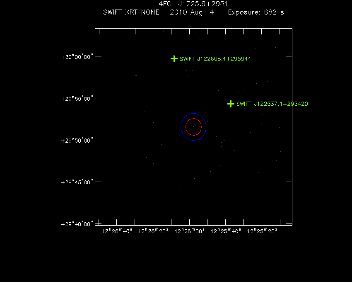Viewport: 352px width, 282px height.
Task: Click the Exposure: 682 s text
Action: (x=256, y=12)
